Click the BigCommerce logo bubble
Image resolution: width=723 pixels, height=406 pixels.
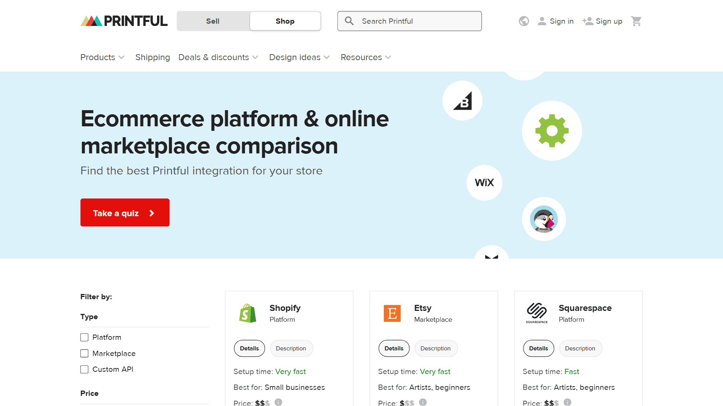[462, 101]
